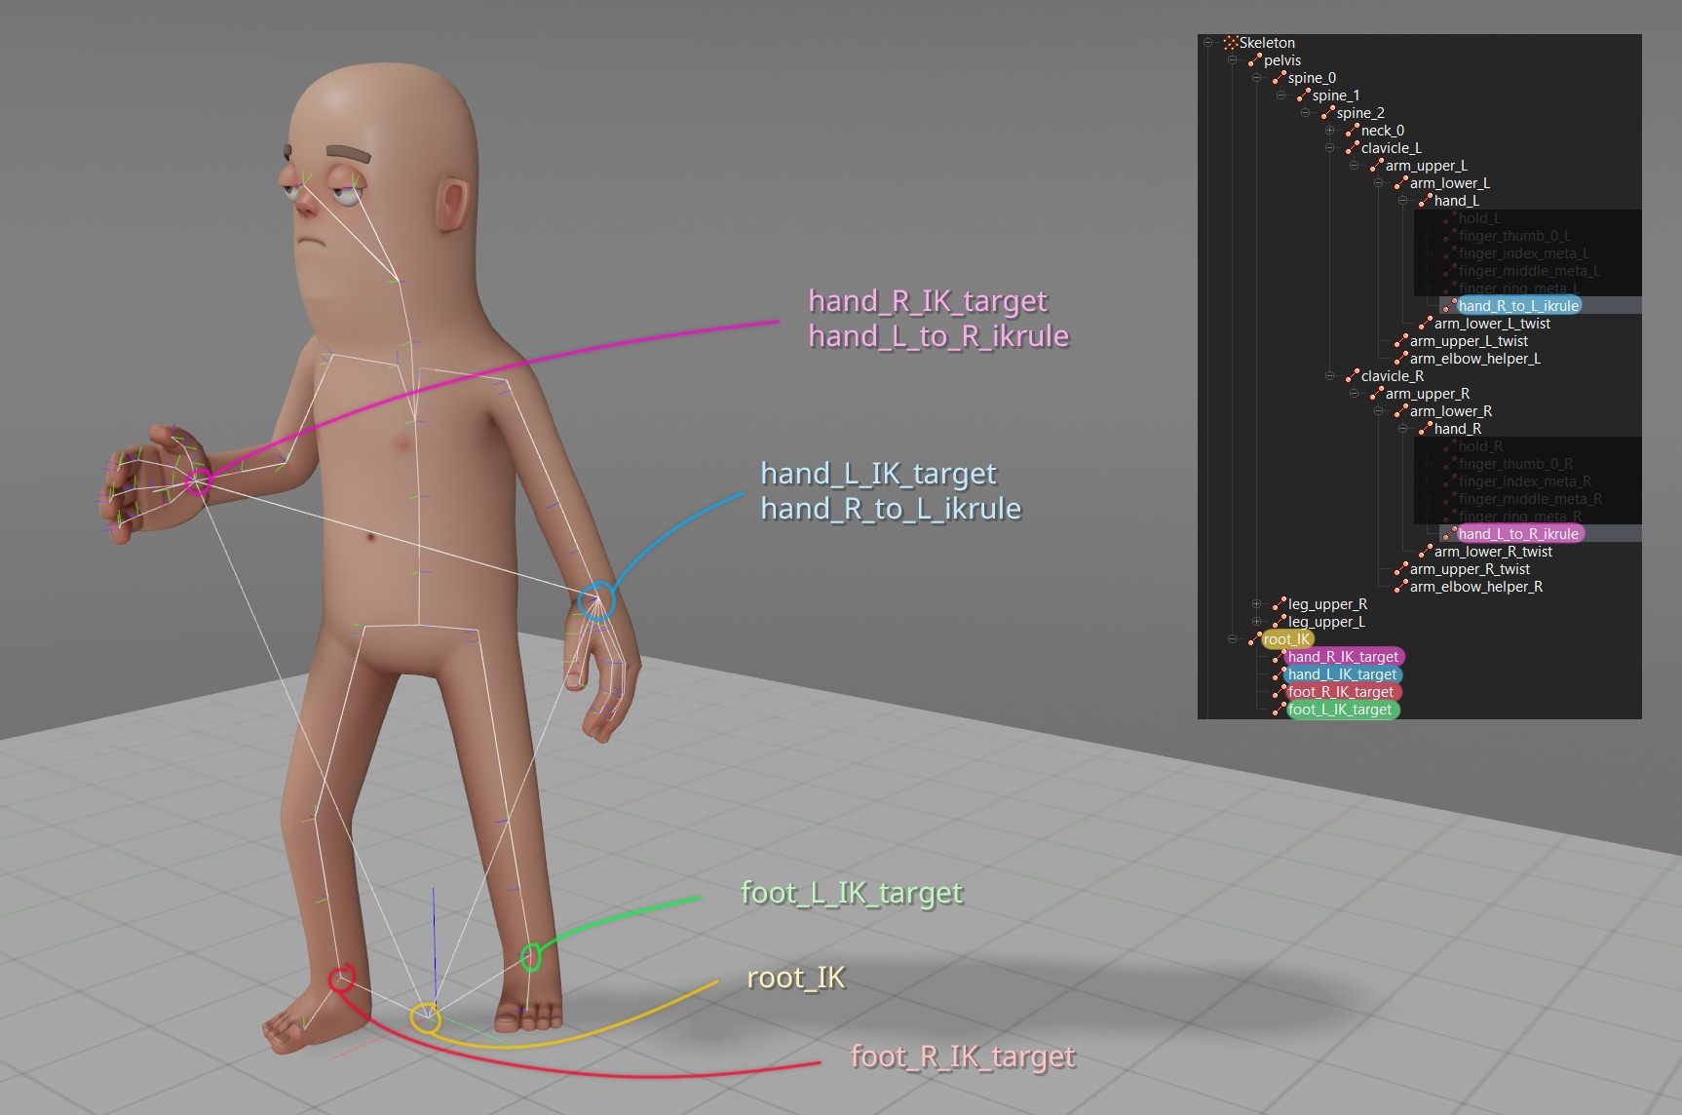
Task: Select the hand_R_IK_target tree entry
Action: (x=1342, y=657)
